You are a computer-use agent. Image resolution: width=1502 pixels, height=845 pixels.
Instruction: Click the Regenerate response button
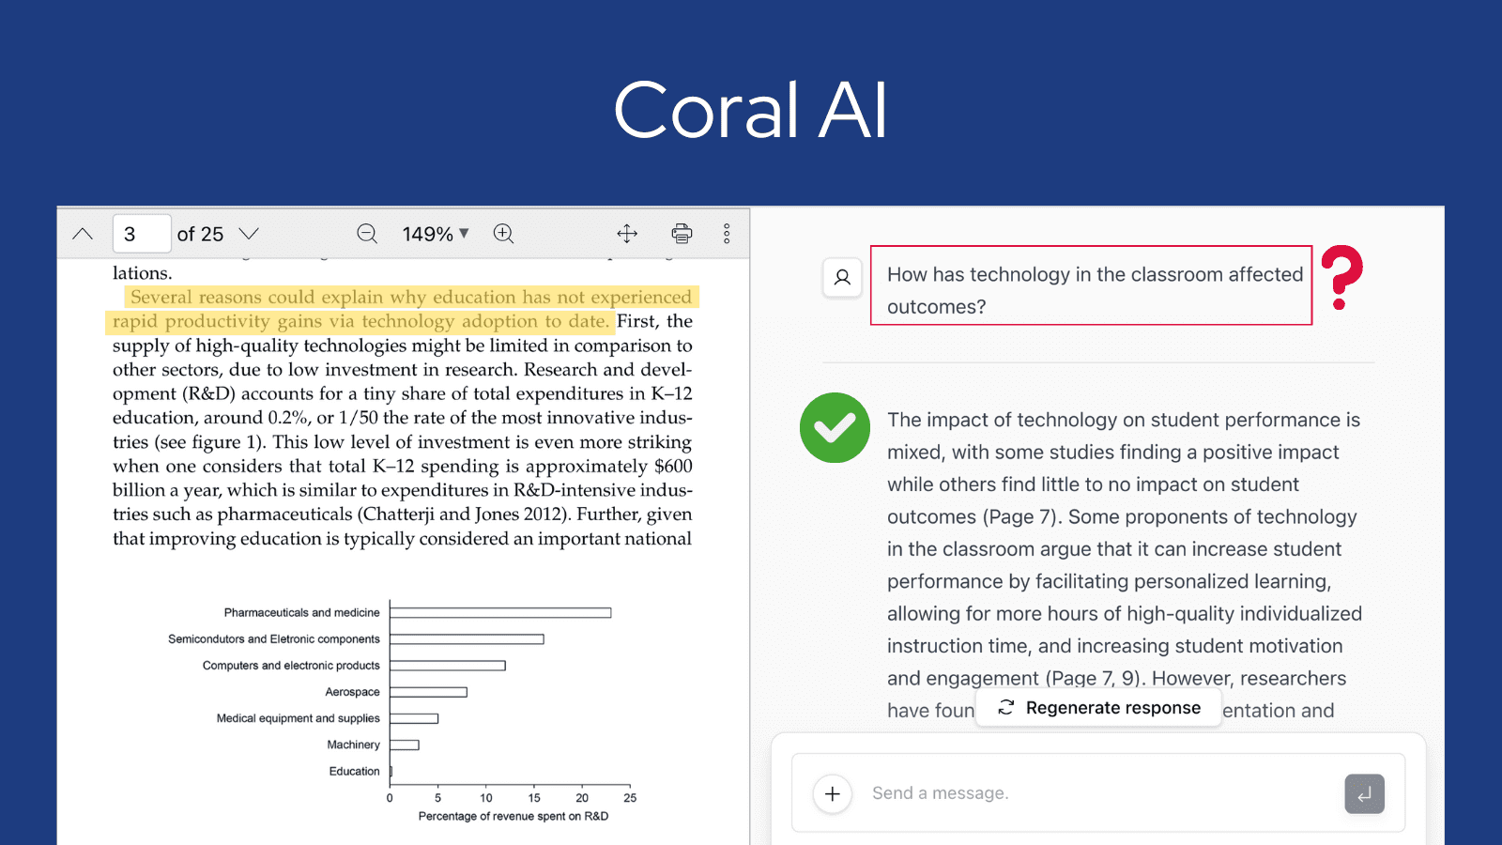pos(1098,707)
